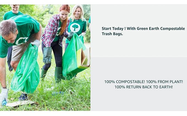
Task: Click the green rubber boot
Action: pyautogui.click(x=58, y=75)
